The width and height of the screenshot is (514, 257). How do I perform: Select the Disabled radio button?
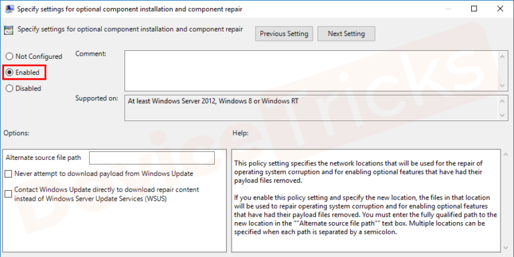tap(10, 88)
